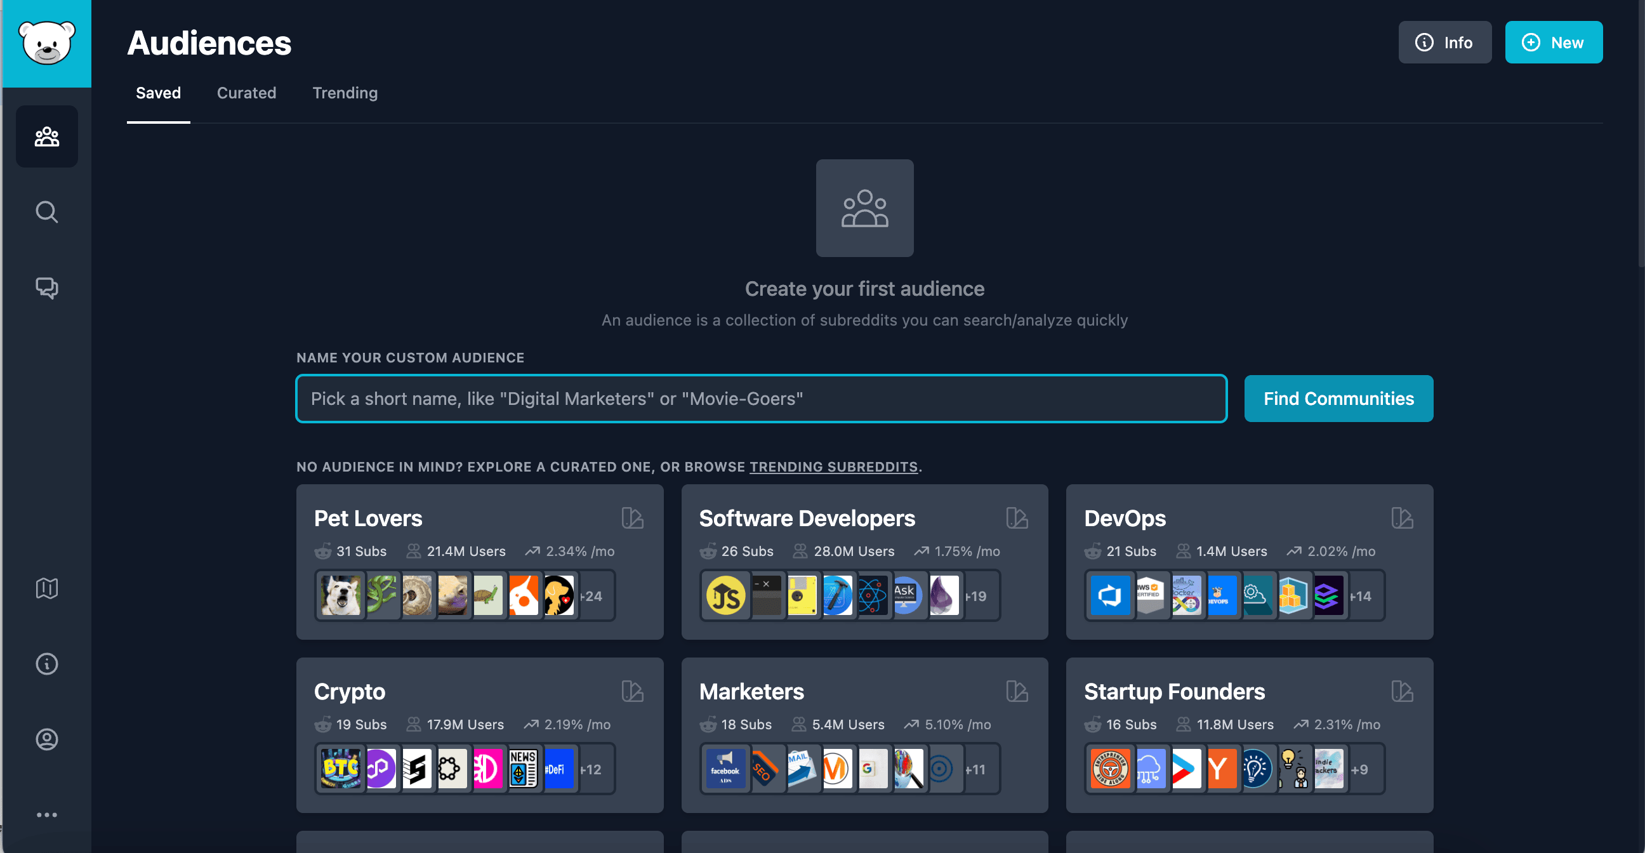Click the map icon in sidebar
The width and height of the screenshot is (1645, 853).
point(46,588)
